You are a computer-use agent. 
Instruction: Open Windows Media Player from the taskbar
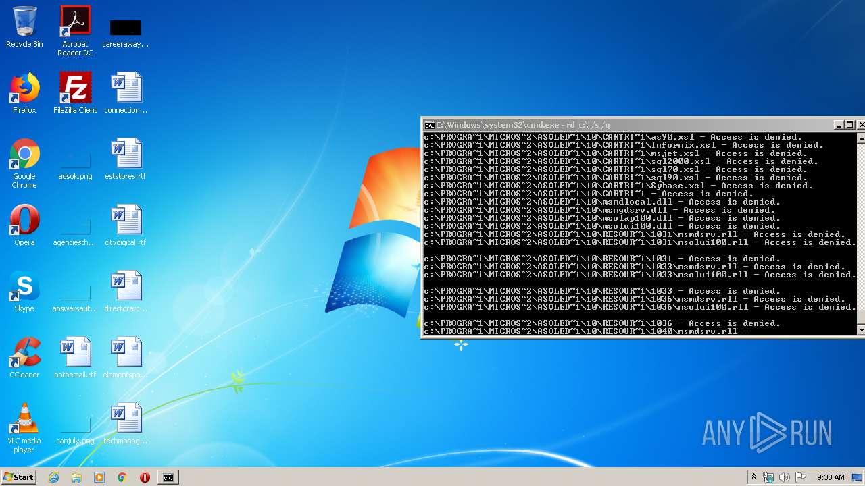click(99, 477)
